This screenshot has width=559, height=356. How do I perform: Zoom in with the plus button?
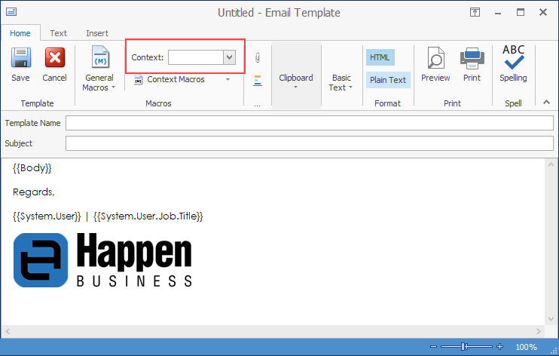499,346
